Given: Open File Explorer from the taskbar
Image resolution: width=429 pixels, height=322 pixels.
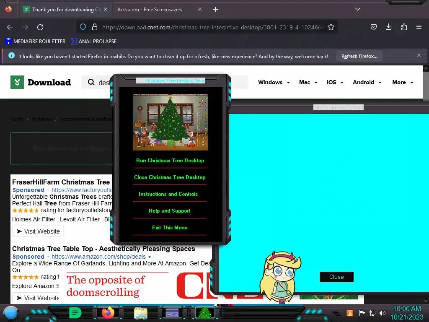Looking at the screenshot, I should (141, 313).
